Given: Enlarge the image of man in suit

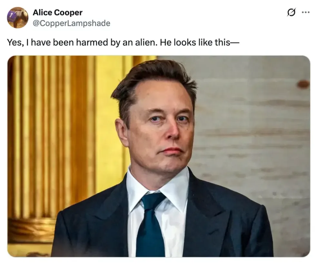Looking at the screenshot, I should (159, 156).
